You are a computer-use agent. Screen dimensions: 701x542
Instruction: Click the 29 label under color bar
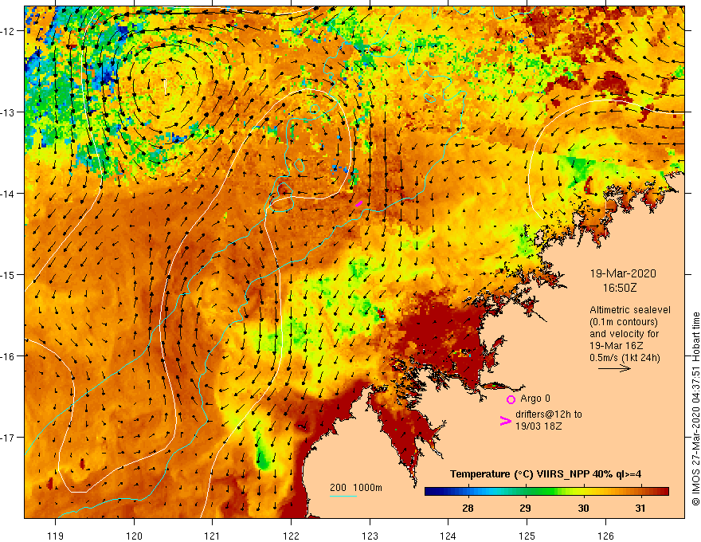pyautogui.click(x=525, y=509)
